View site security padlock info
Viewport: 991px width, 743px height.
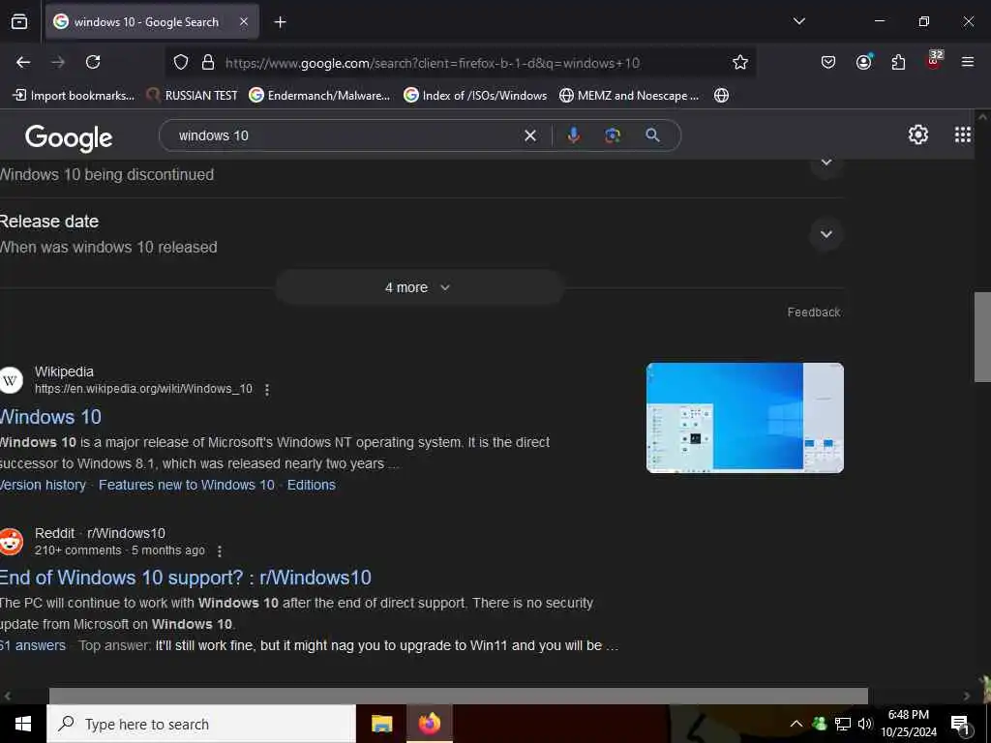tap(208, 62)
